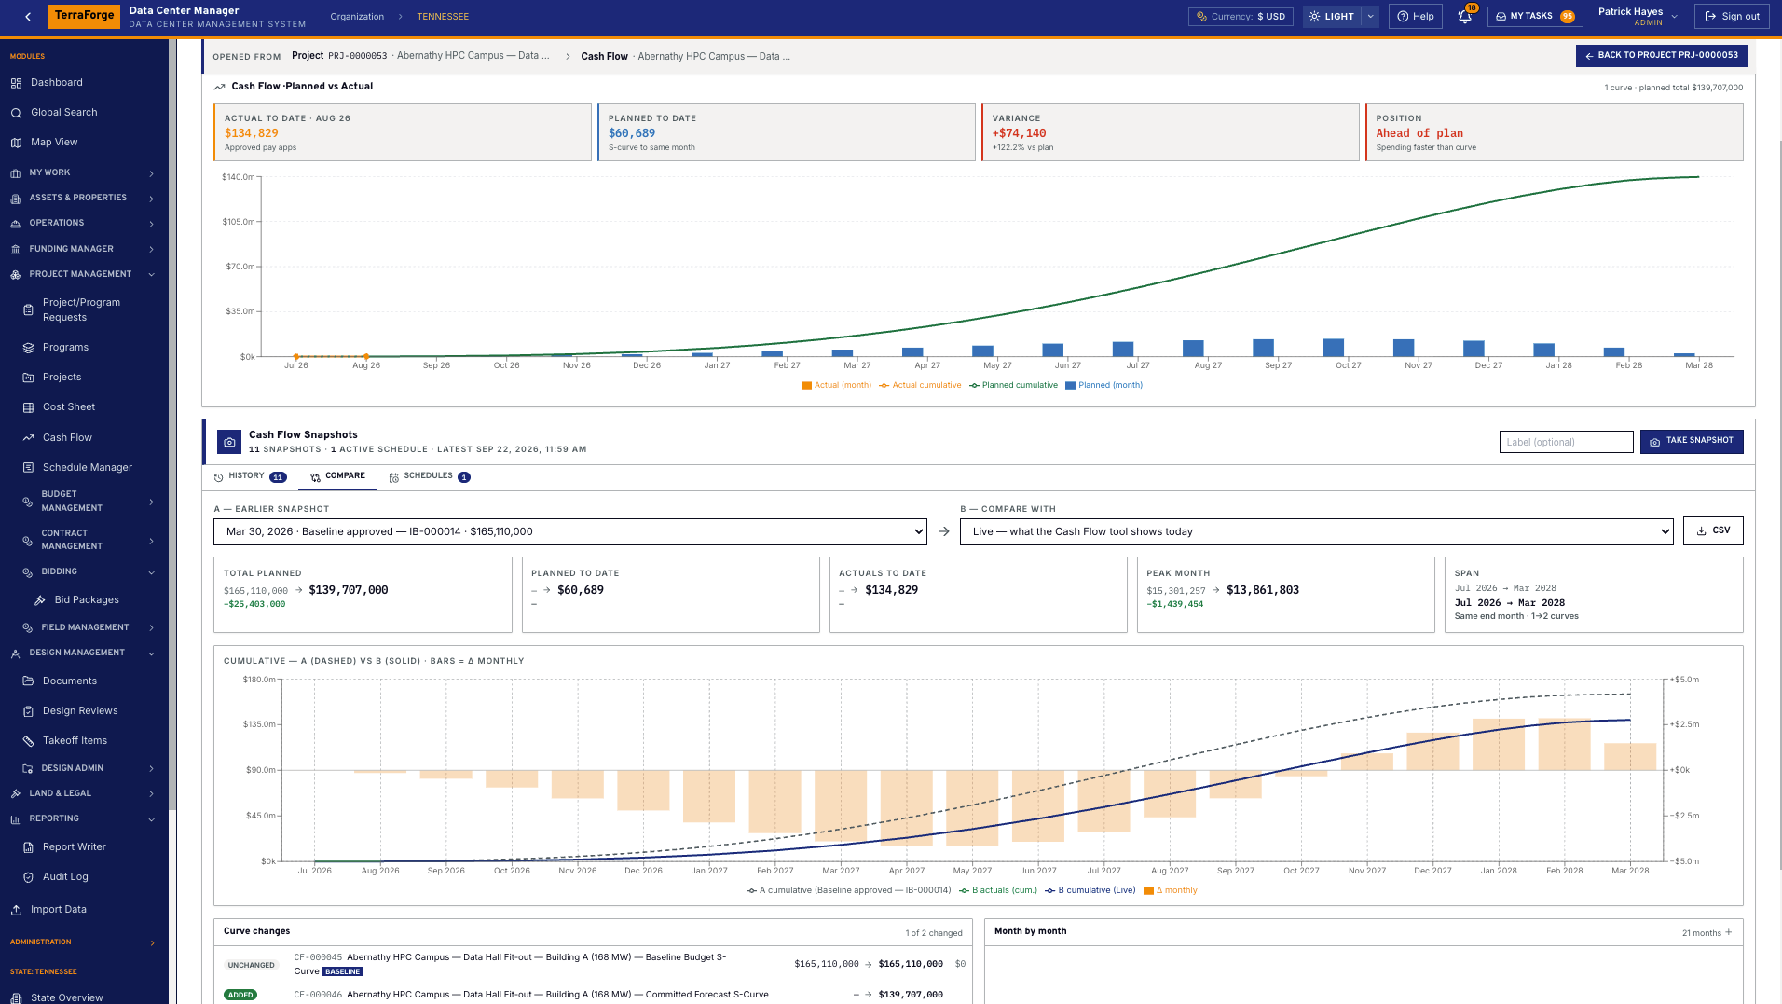Open the Earlier Snapshot A dropdown
The image size is (1782, 1004).
tap(570, 531)
